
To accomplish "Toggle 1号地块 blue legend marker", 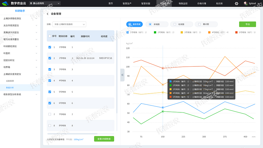I will (128, 32).
